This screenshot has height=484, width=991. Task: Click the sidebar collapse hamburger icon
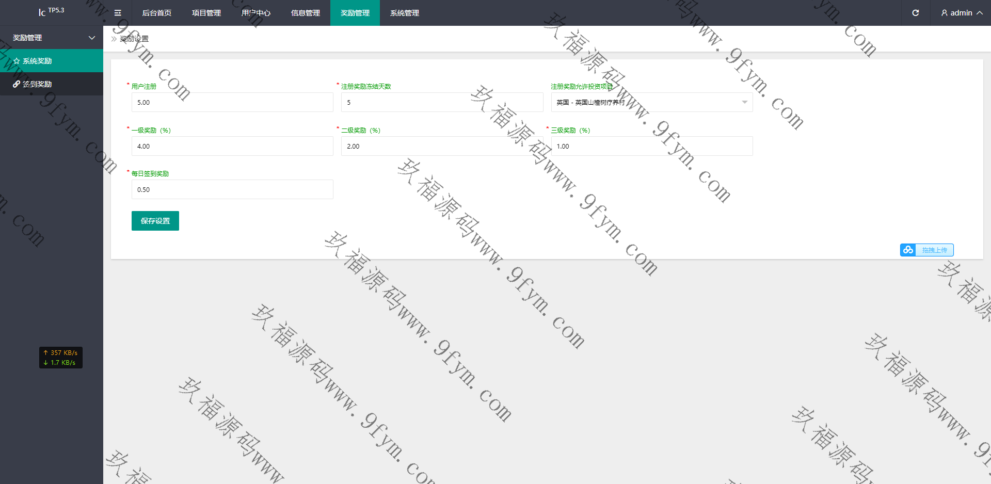coord(118,13)
